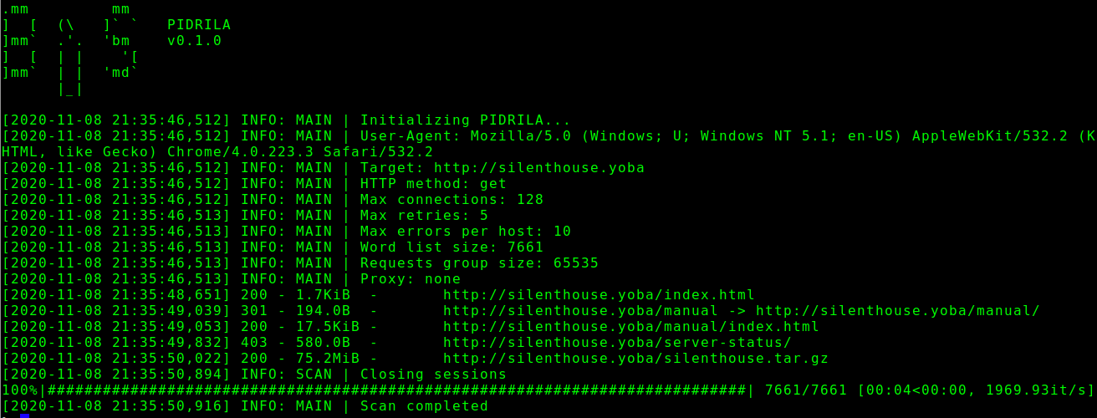Click the "Max connections: 128" setting line
Viewport: 1097px width, 418px height.
point(452,200)
